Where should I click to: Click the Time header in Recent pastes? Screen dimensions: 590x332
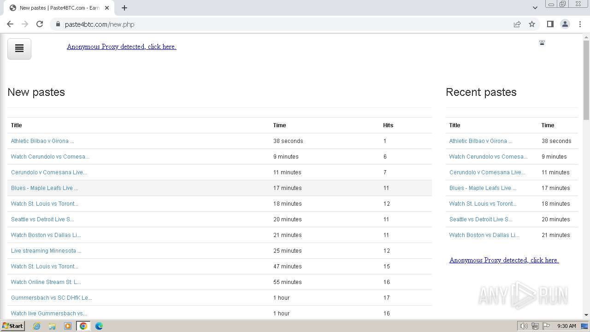tap(548, 125)
